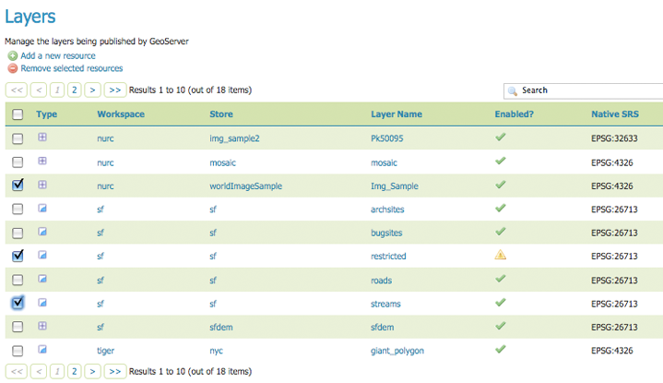Open the worldImageSample store link
Image resolution: width=663 pixels, height=383 pixels.
(245, 186)
